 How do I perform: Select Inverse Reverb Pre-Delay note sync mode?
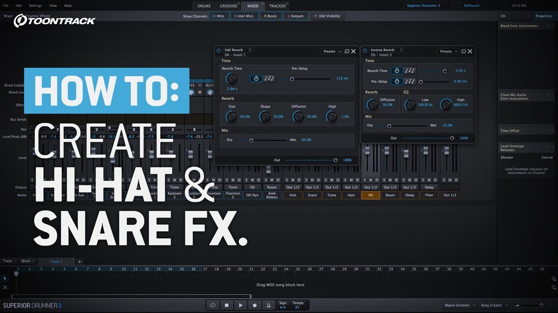[x=409, y=81]
